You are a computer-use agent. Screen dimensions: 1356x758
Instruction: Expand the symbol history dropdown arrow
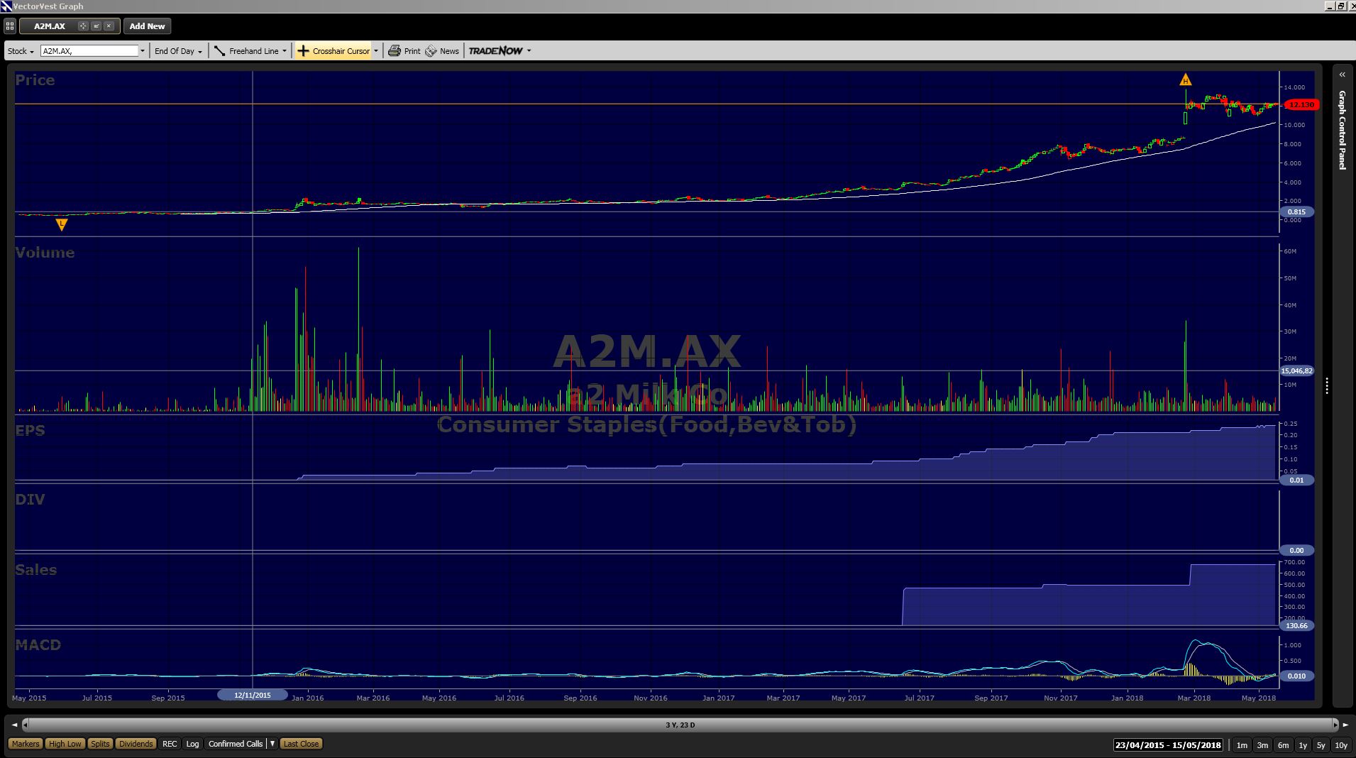(143, 51)
